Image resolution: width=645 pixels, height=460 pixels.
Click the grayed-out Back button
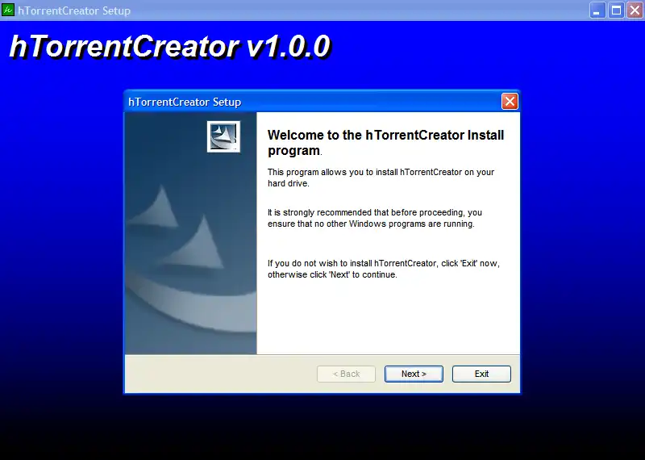point(347,374)
